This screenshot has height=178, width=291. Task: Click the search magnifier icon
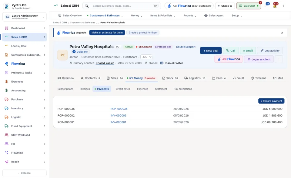pyautogui.click(x=87, y=6)
